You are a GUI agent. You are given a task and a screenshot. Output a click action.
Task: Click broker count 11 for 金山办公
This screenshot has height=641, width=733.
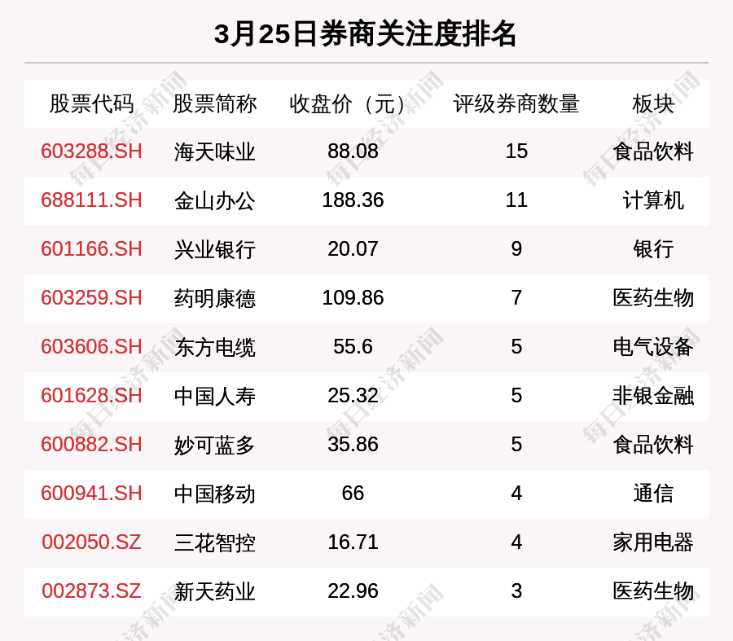(516, 200)
